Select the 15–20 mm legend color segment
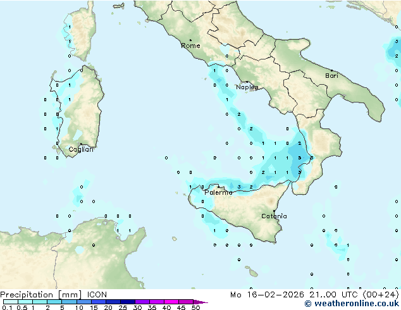401x310 pixels. click(x=99, y=302)
